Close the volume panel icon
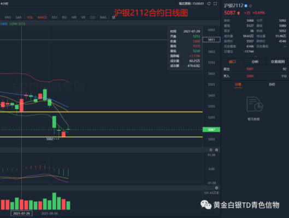Viewport: 289px width, 218px height. 216,188
